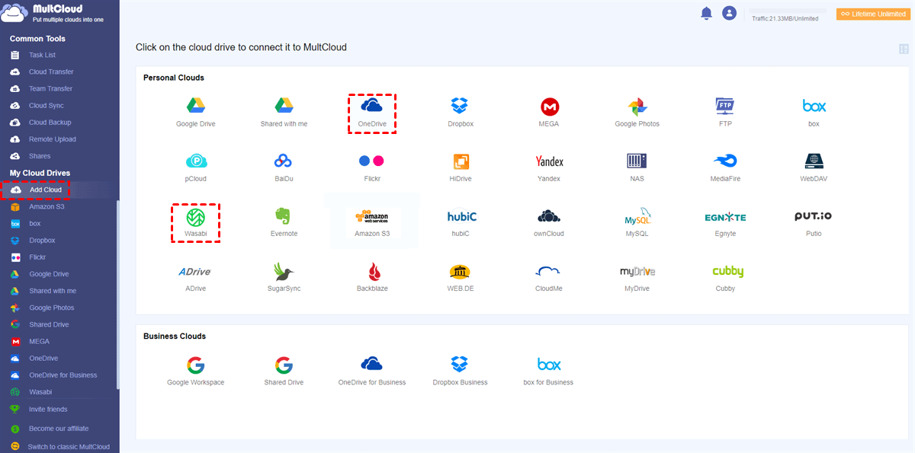Connect a NAS drive

(x=637, y=167)
